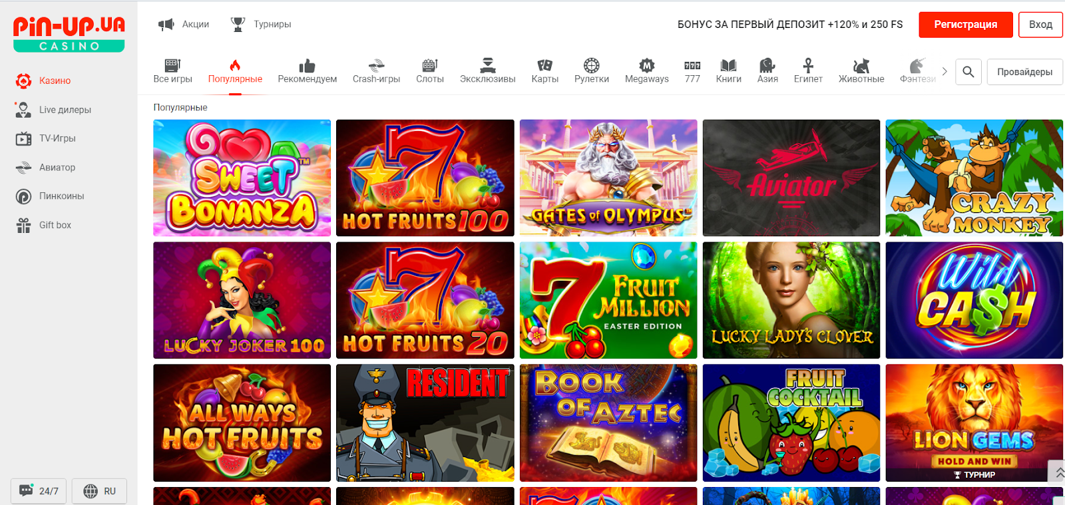Click the Акции megaphone icon

(166, 25)
